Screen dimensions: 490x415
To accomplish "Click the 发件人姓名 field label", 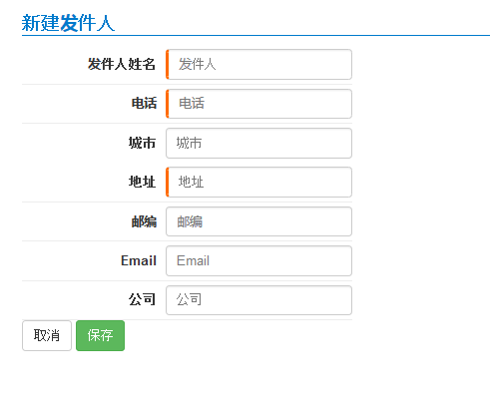I will point(122,64).
